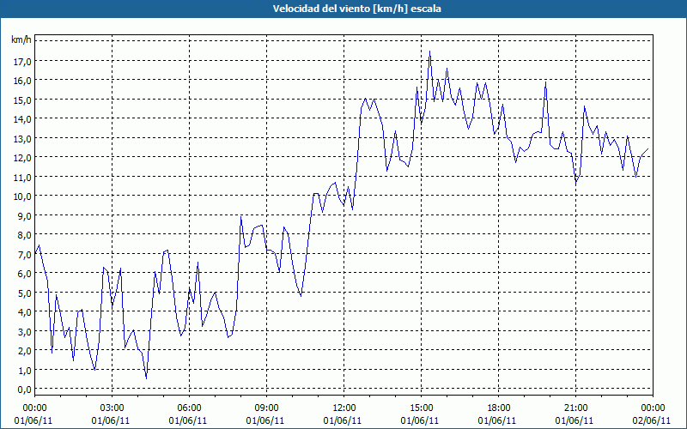Click the '01/06/11' date under 21:00
This screenshot has width=687, height=429.
574,420
